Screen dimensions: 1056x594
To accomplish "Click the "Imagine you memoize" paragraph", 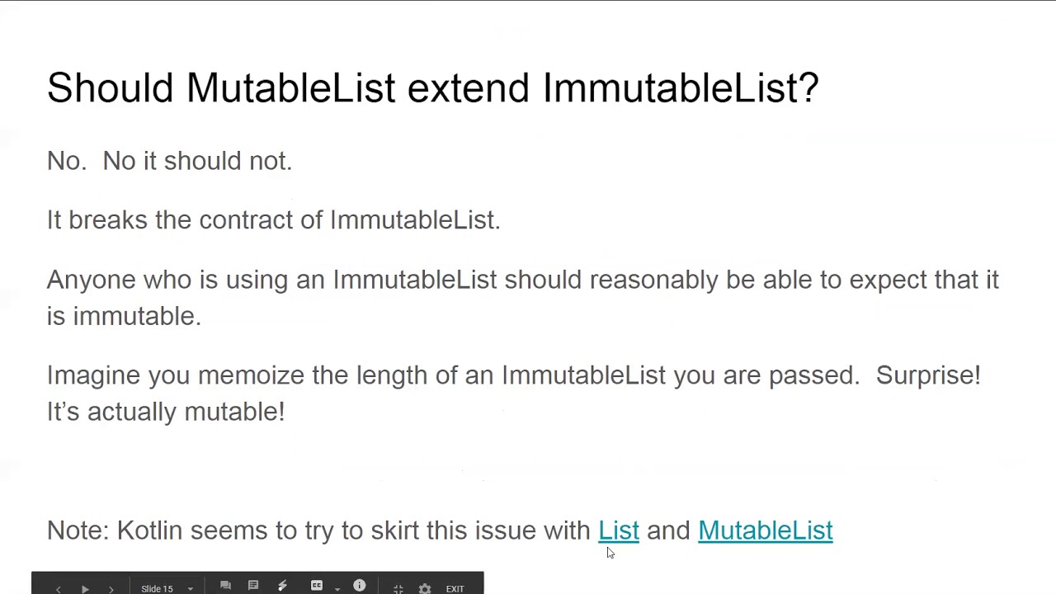I will pos(513,393).
